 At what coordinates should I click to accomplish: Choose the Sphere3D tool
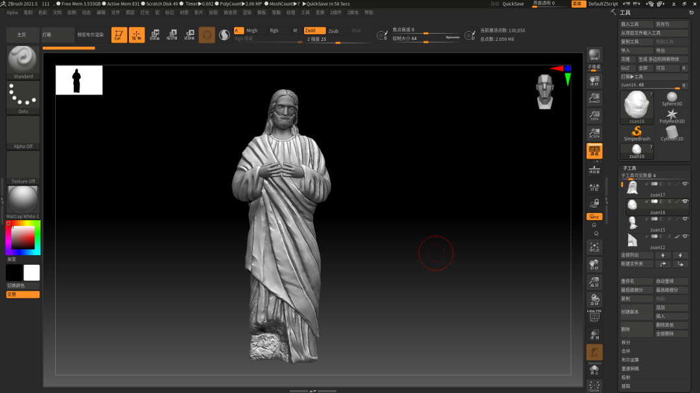tap(671, 97)
